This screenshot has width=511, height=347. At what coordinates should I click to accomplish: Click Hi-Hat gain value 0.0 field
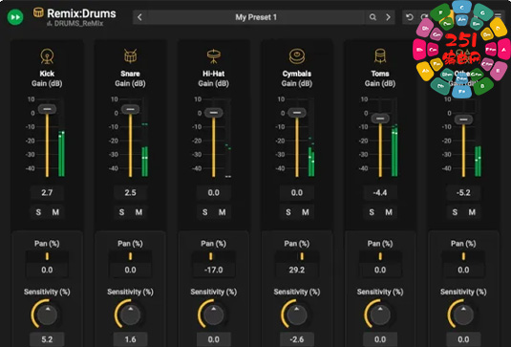click(x=213, y=193)
